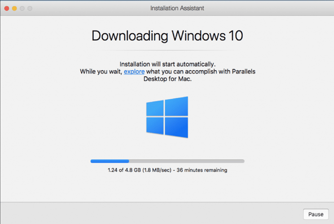Click the first grayed-out title bar button

pyautogui.click(x=22, y=8)
